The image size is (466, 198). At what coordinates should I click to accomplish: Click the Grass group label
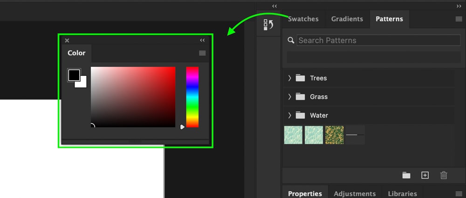pos(319,97)
